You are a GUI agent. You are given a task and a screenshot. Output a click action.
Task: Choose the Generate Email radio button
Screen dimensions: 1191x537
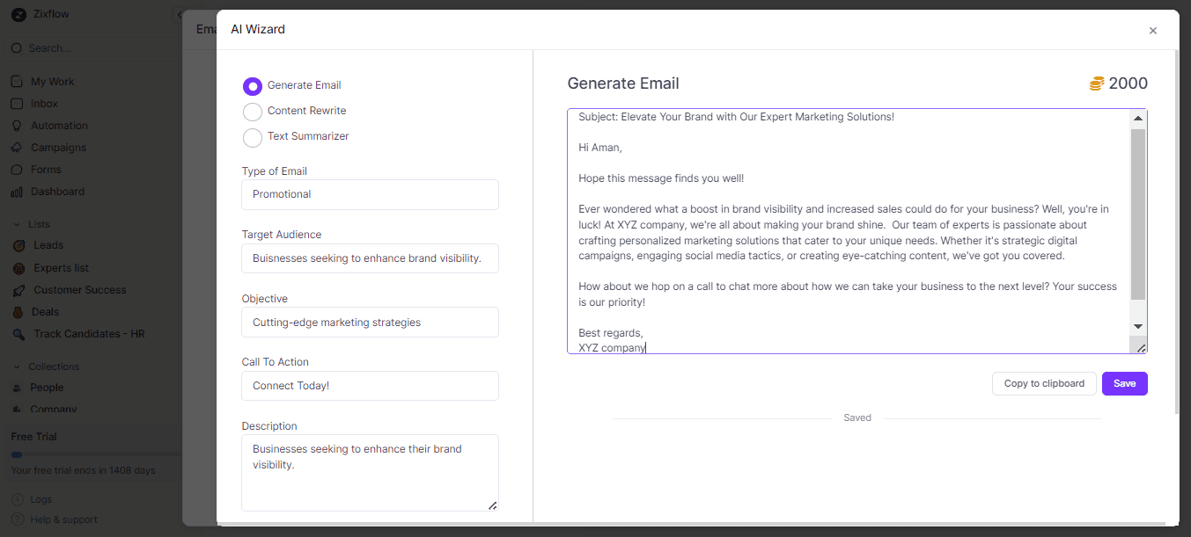tap(253, 85)
